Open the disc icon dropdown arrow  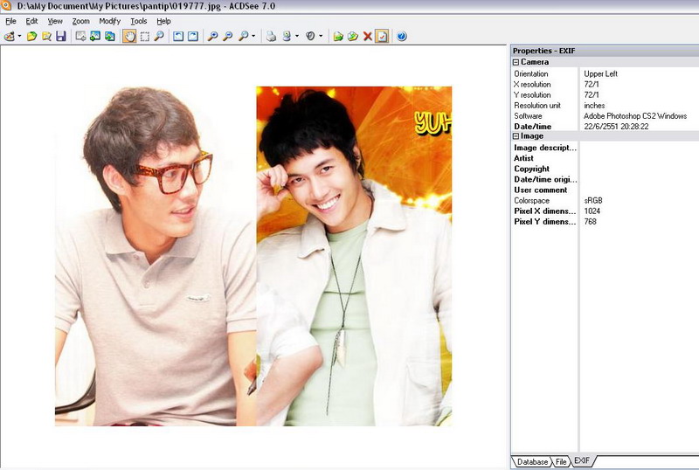pos(321,36)
